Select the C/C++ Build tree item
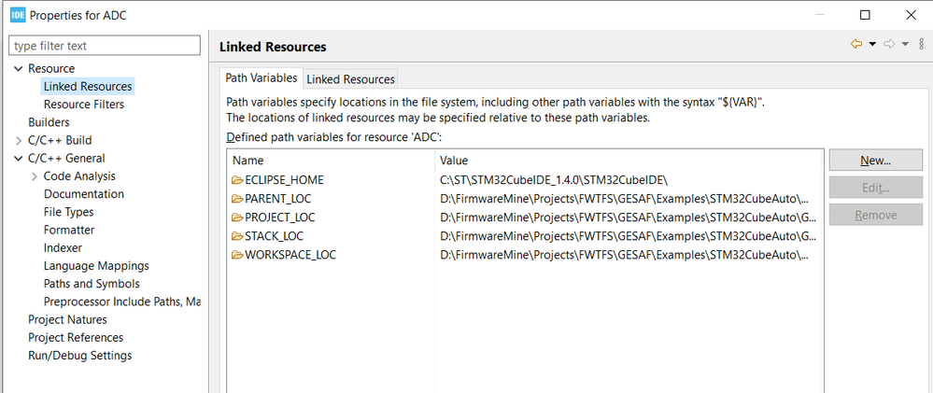Screen dimensions: 933x393 point(60,140)
